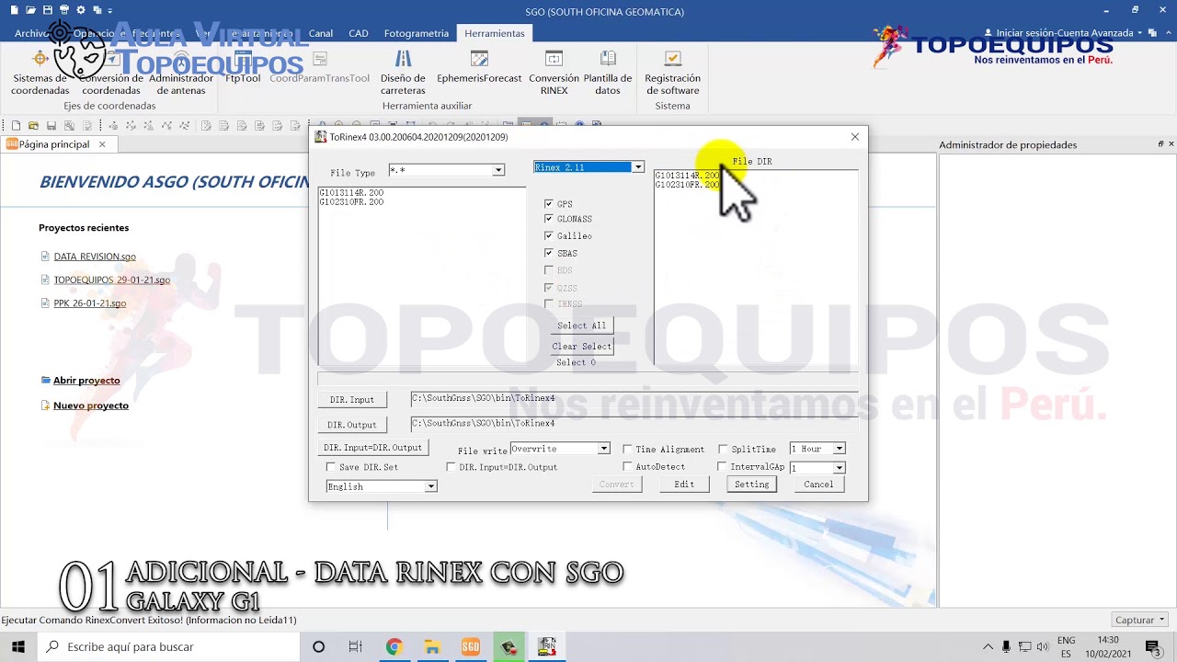Viewport: 1177px width, 662px height.
Task: Enable SplitTime checkbox
Action: click(723, 450)
